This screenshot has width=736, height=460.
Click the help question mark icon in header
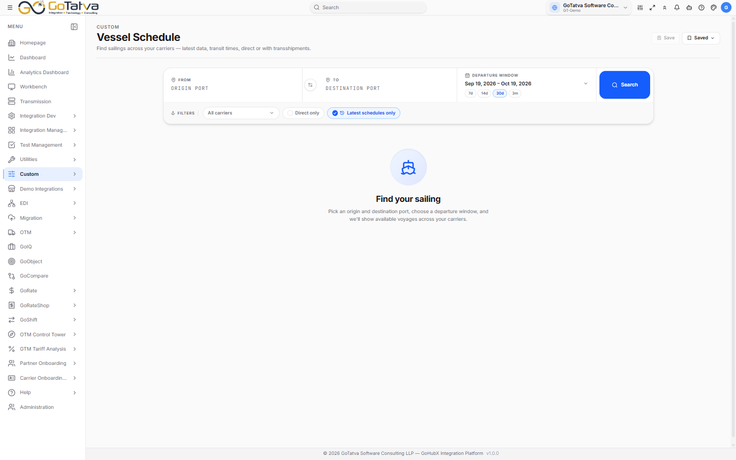701,8
